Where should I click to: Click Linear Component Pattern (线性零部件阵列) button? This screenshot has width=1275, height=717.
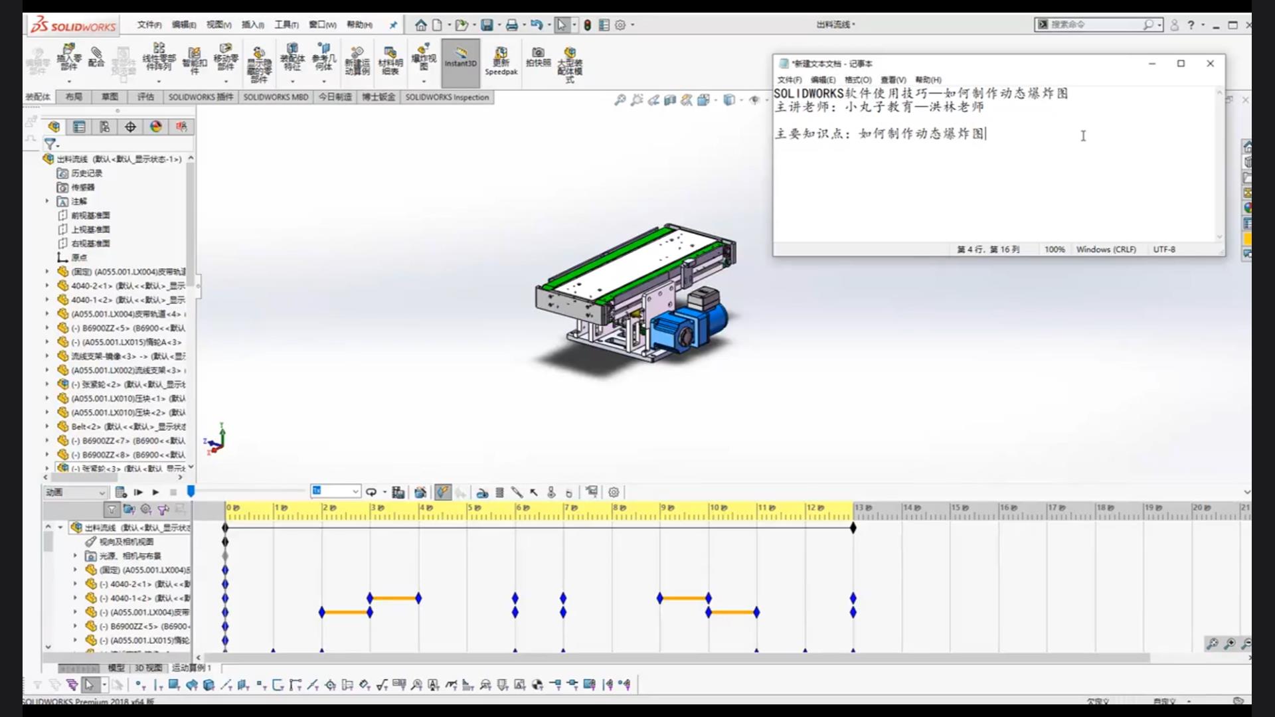[159, 57]
